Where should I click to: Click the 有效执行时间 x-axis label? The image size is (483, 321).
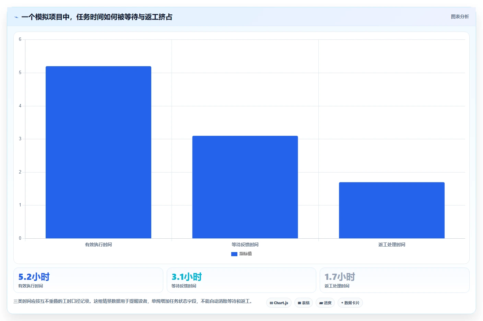98,245
